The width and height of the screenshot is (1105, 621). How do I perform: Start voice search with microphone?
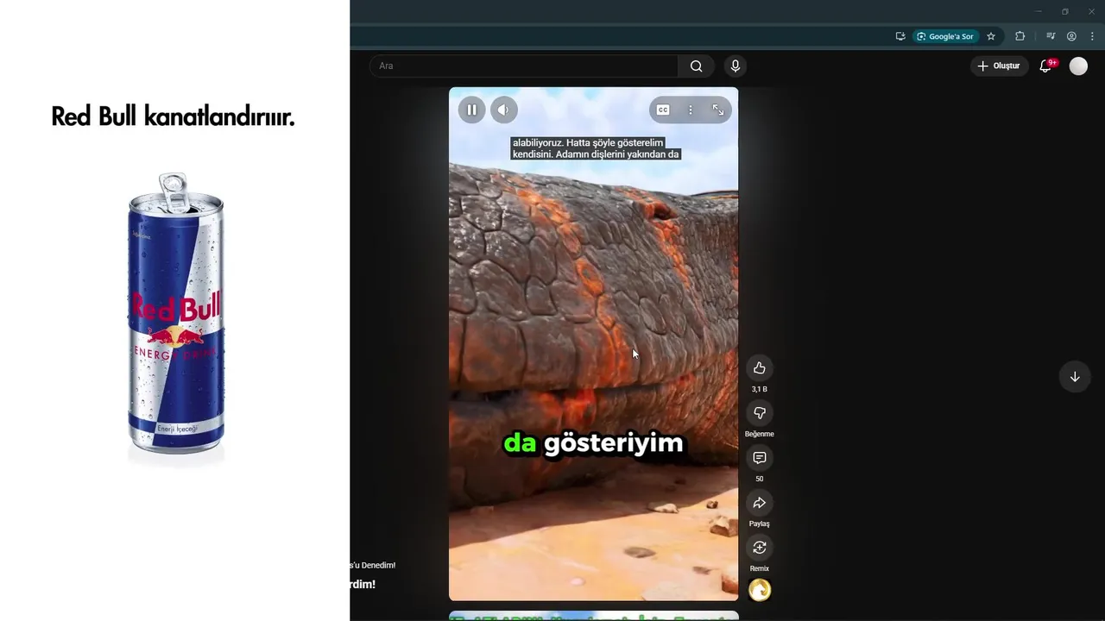[736, 66]
